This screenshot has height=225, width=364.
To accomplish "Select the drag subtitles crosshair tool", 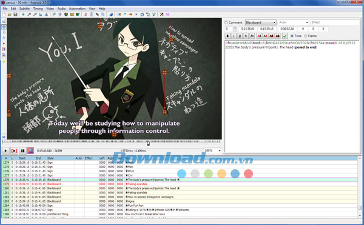I will [4, 27].
